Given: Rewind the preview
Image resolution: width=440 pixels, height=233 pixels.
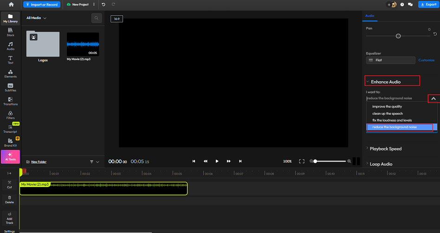Looking at the screenshot, I should tap(206, 161).
